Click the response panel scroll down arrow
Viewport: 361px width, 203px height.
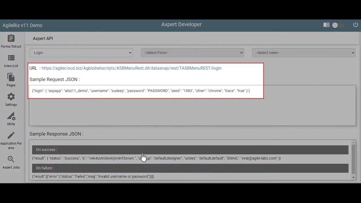point(353,177)
